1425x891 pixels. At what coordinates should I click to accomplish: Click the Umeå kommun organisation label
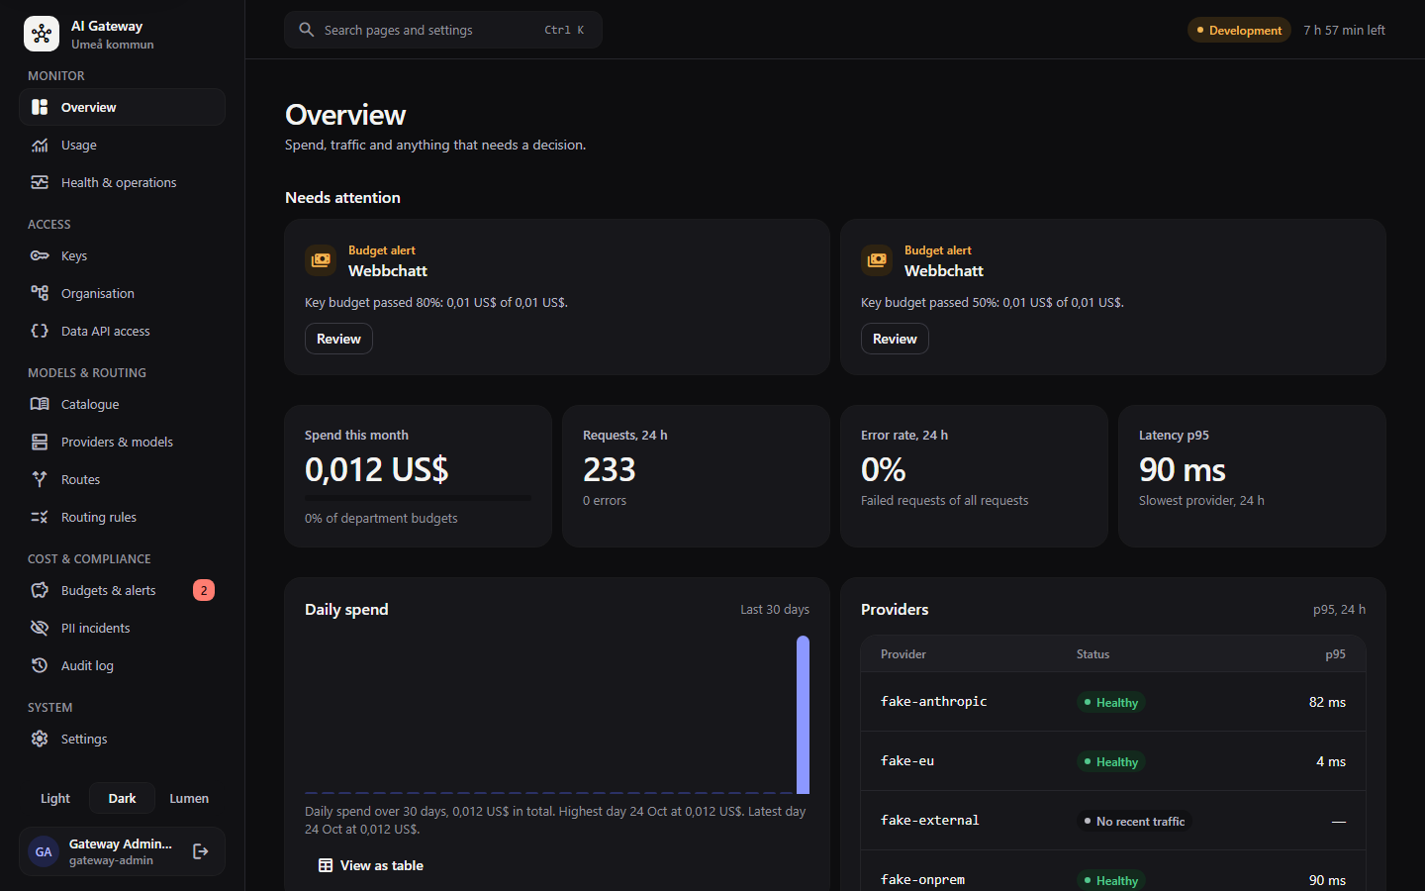coord(113,44)
